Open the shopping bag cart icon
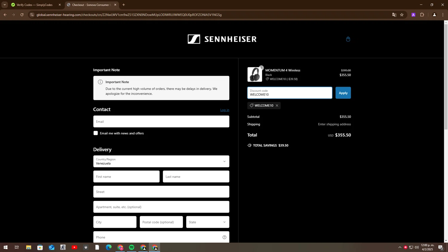 (x=348, y=39)
